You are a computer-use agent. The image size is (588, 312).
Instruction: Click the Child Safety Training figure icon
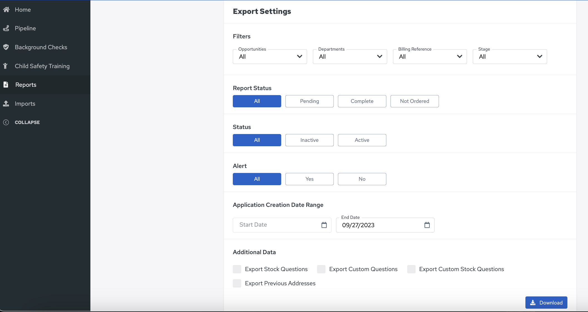point(5,66)
